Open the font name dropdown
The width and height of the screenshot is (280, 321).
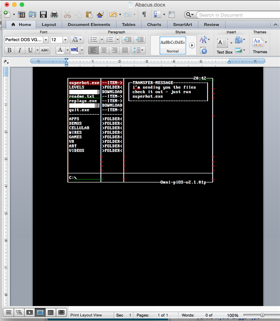(46, 40)
